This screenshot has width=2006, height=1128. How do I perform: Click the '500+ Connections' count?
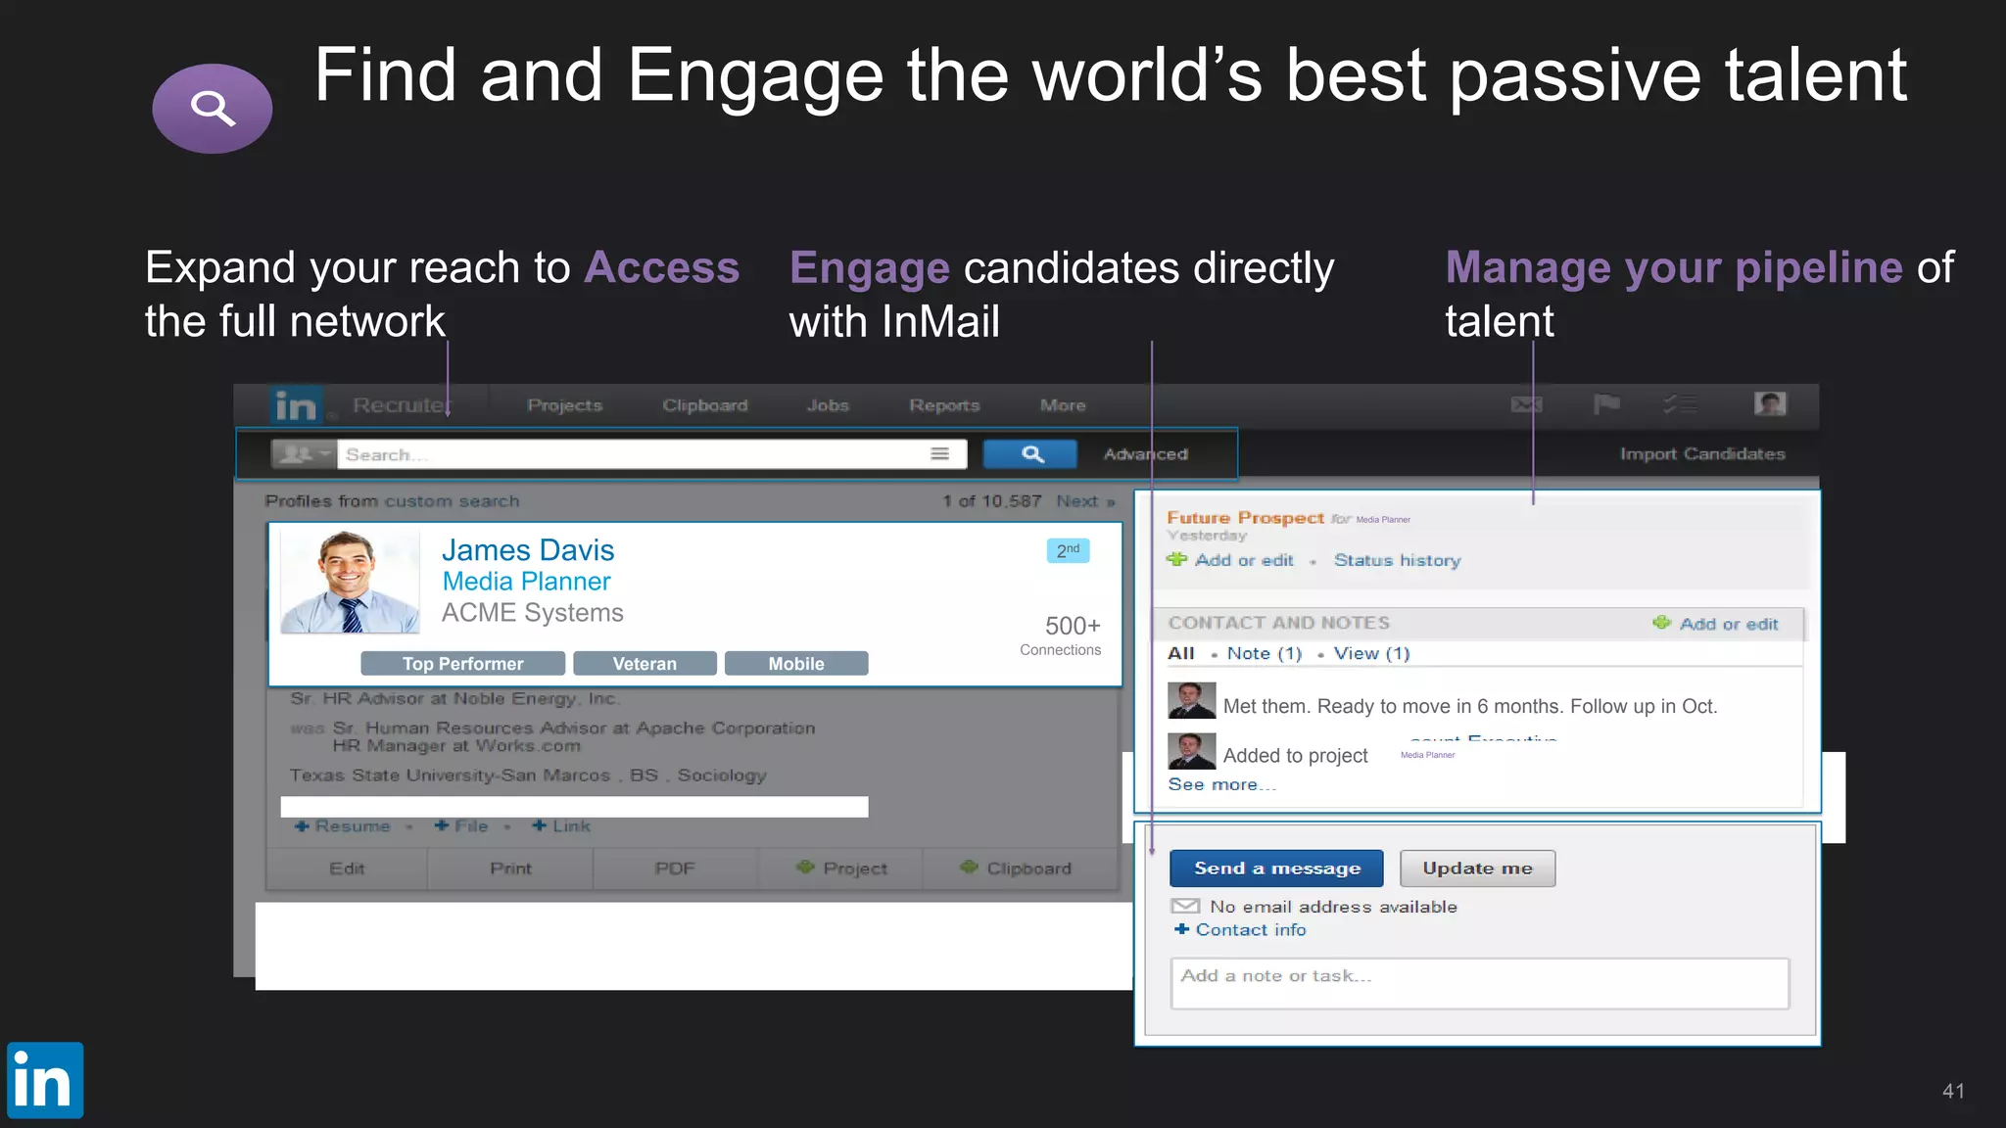(x=1061, y=634)
